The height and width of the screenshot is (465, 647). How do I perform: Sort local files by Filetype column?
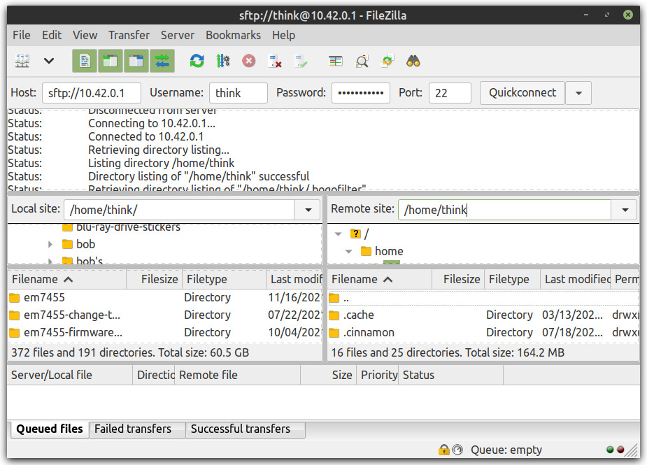[224, 279]
